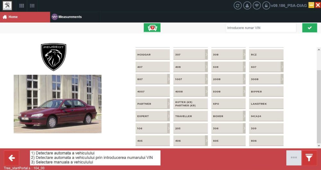Viewport: 321px width, 170px height.
Task: Click the version text v09.186_PSA-DIAG
Action: (289, 5)
